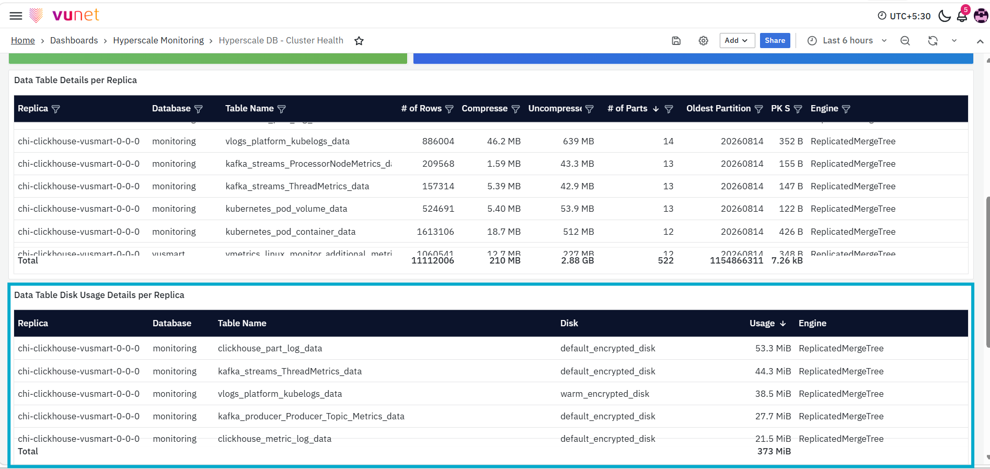Open the refresh interval dropdown arrow

954,41
